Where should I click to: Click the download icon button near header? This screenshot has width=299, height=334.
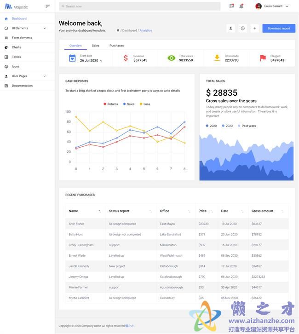(x=230, y=29)
